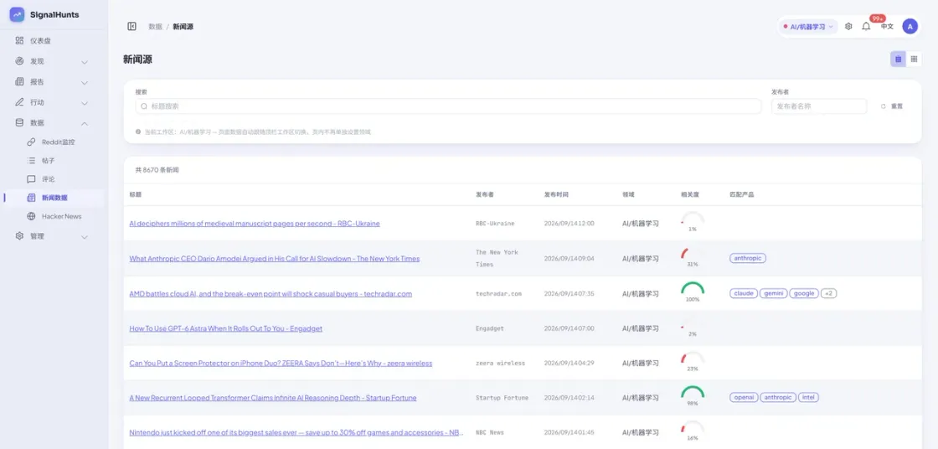Click the 相关度 column header
938x449 pixels.
click(690, 194)
